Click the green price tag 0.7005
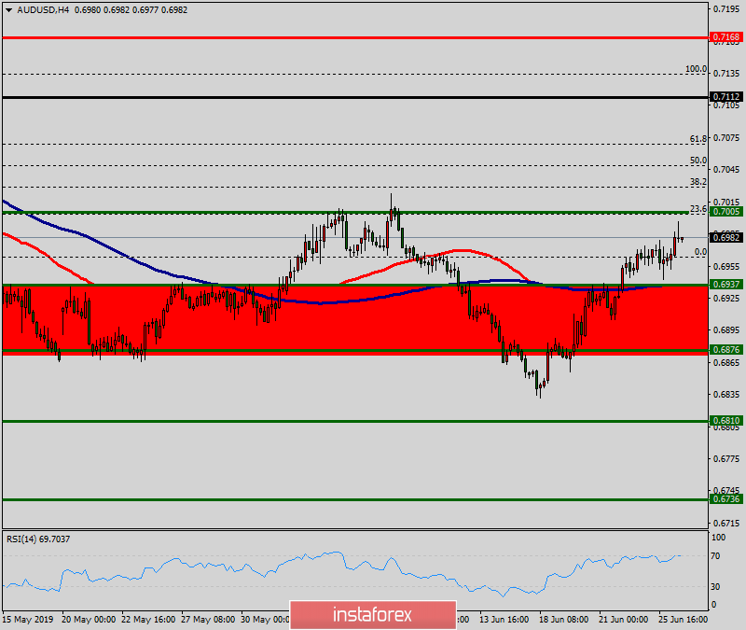Image resolution: width=746 pixels, height=630 pixels. click(725, 212)
